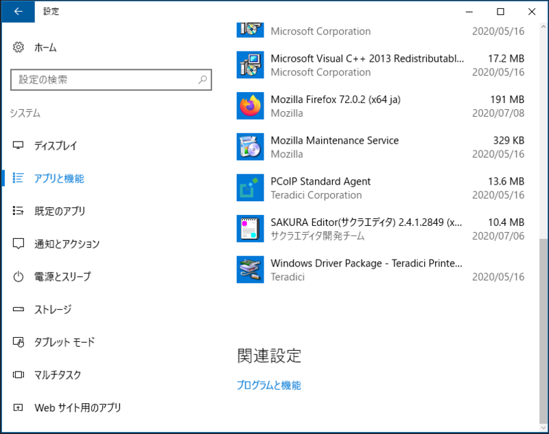Open ディスプレイ settings page
Screen dimensions: 549x434
click(x=56, y=146)
